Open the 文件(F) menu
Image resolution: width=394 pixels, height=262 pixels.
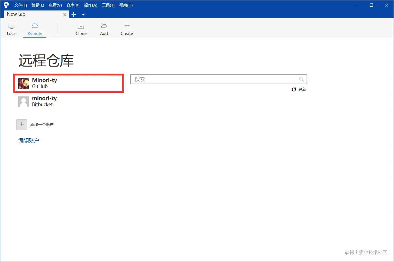coord(21,5)
